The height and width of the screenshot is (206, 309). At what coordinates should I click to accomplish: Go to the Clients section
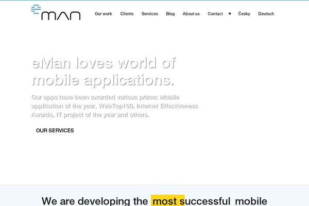tap(127, 14)
